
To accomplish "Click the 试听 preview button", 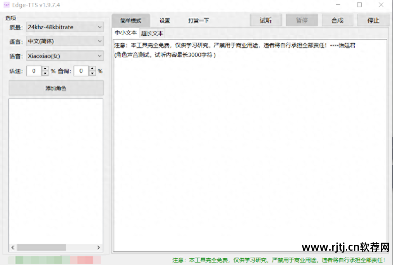I will [266, 20].
